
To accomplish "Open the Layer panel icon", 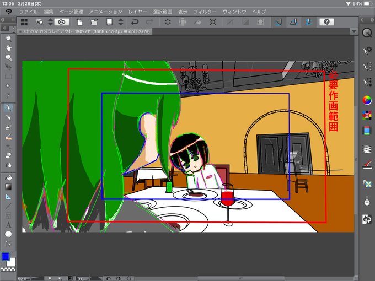I will (x=367, y=149).
